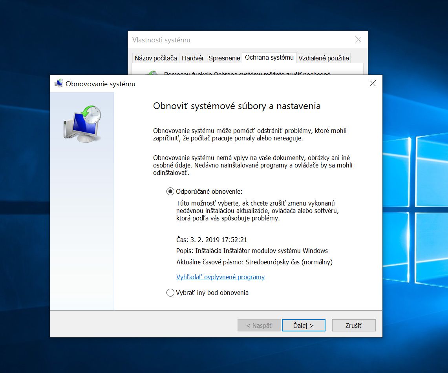Go to the 'Spresnenie' tab

[224, 58]
